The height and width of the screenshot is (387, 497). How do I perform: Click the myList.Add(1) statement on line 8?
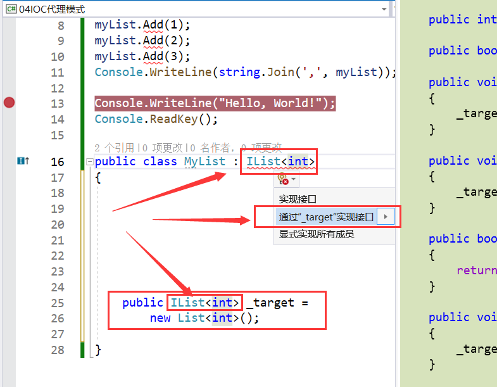point(142,25)
